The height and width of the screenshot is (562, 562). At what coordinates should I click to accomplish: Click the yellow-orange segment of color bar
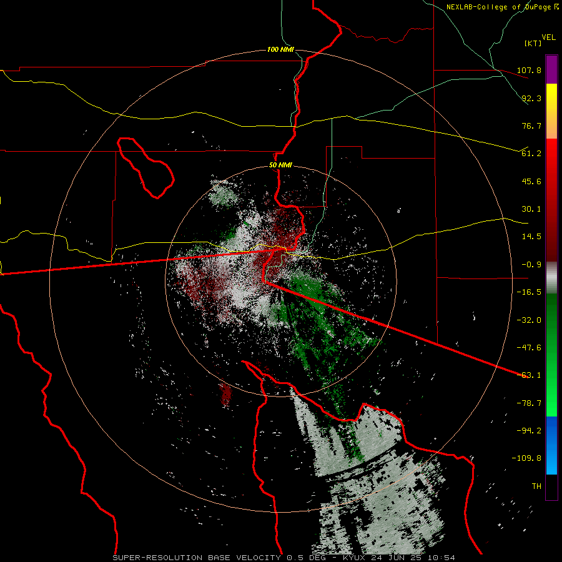tap(551, 111)
